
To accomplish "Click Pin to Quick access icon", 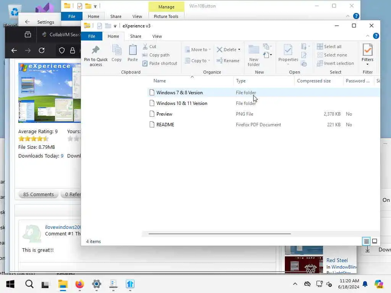I will pyautogui.click(x=96, y=55).
